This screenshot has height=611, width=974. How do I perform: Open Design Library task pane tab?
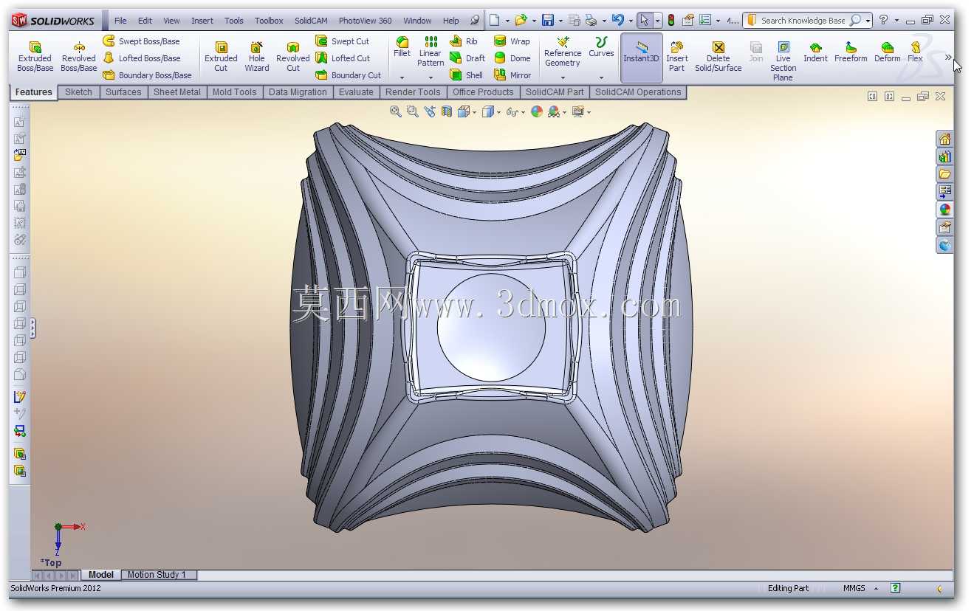(945, 156)
